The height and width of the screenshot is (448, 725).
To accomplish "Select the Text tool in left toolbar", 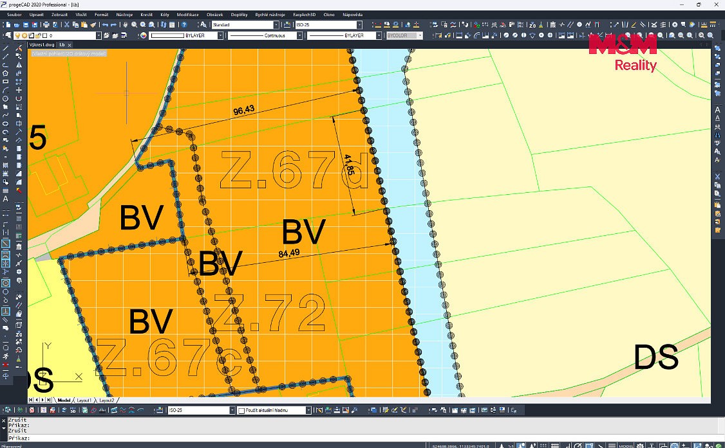I will pyautogui.click(x=6, y=199).
